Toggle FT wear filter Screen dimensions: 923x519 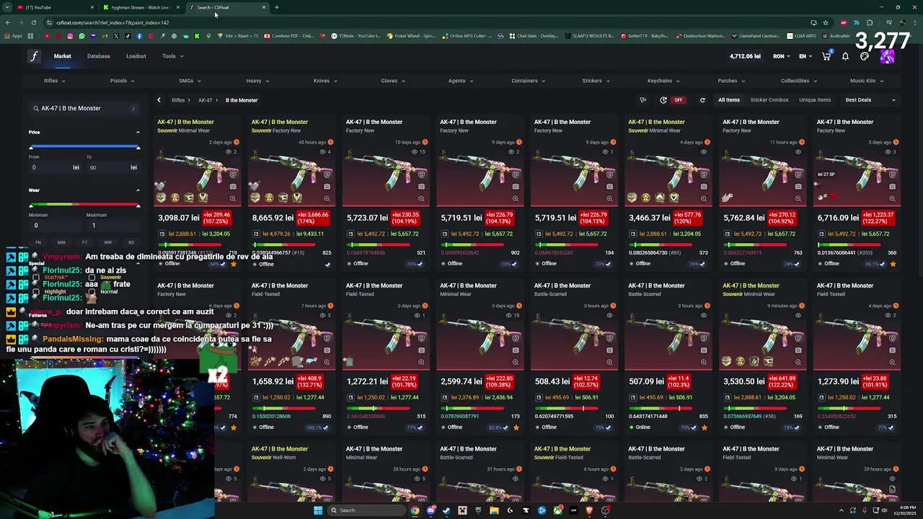click(x=84, y=242)
